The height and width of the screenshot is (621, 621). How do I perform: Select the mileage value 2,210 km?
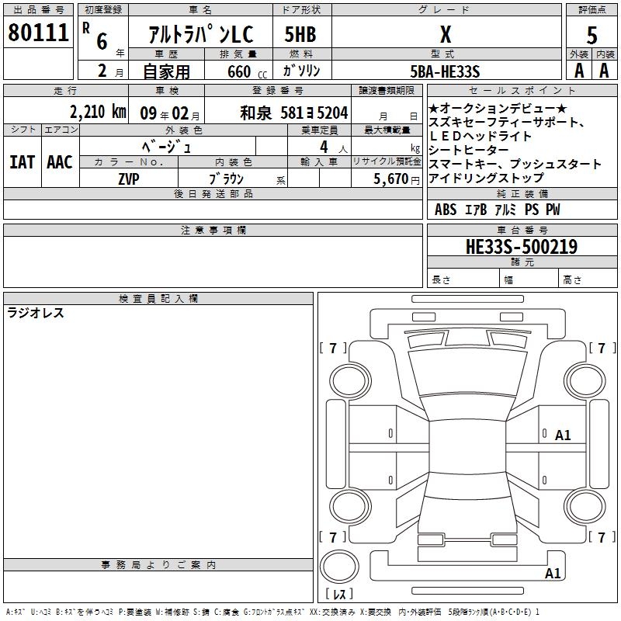(97, 111)
